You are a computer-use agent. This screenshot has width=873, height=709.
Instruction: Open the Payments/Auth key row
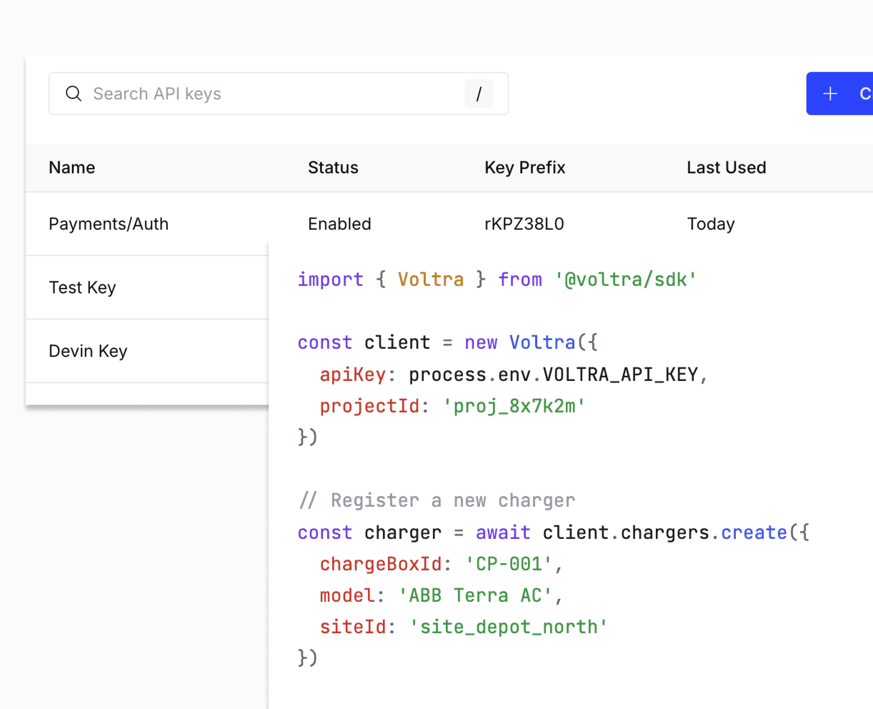[x=109, y=224]
